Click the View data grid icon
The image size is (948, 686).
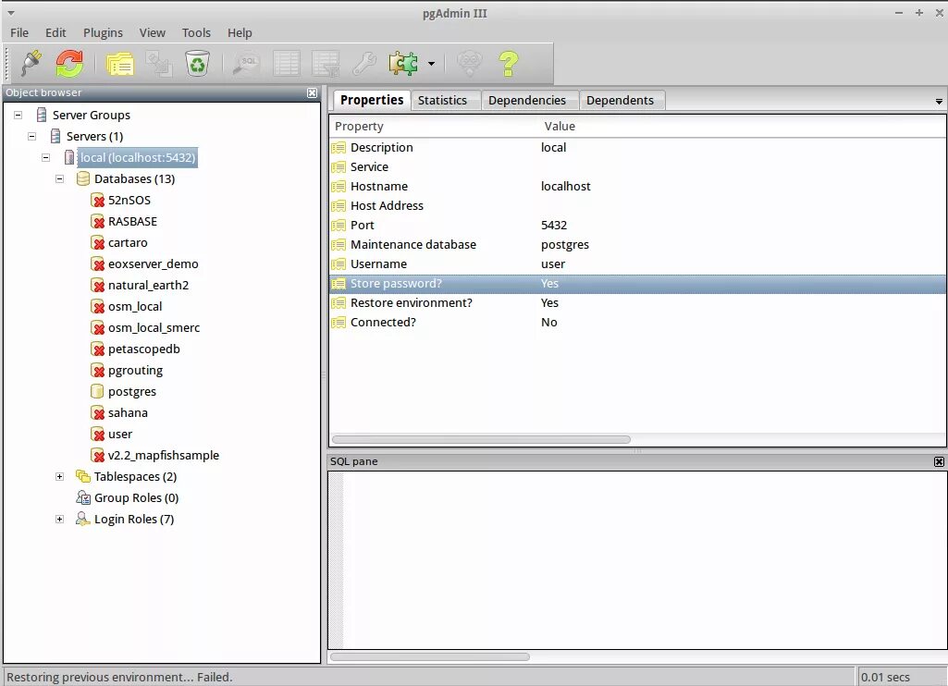tap(286, 64)
